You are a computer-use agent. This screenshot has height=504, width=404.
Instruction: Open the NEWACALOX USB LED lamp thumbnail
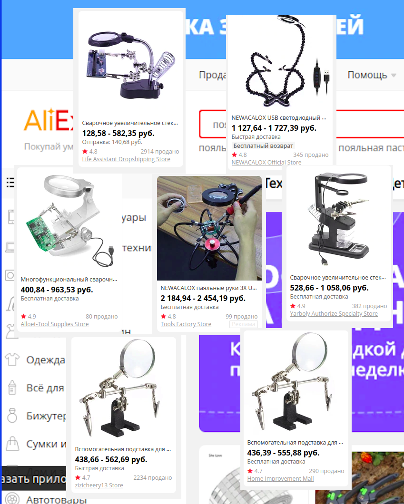pyautogui.click(x=281, y=61)
